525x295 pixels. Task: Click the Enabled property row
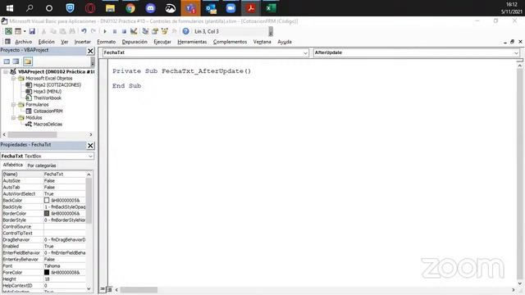(x=43, y=246)
